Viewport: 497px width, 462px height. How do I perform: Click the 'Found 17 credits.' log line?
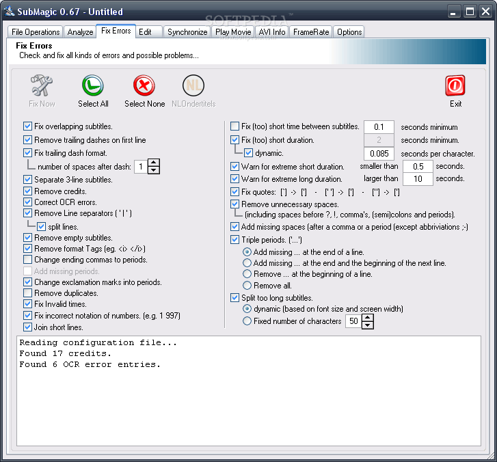point(66,353)
